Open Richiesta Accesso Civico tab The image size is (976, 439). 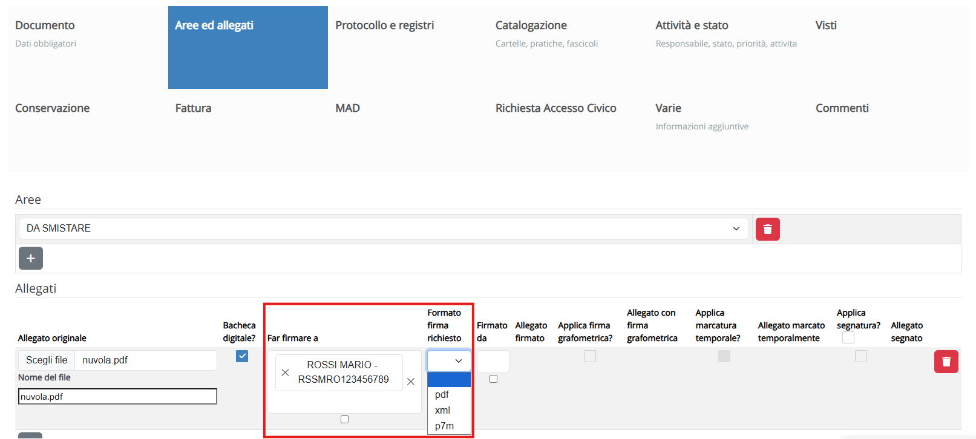tap(568, 130)
